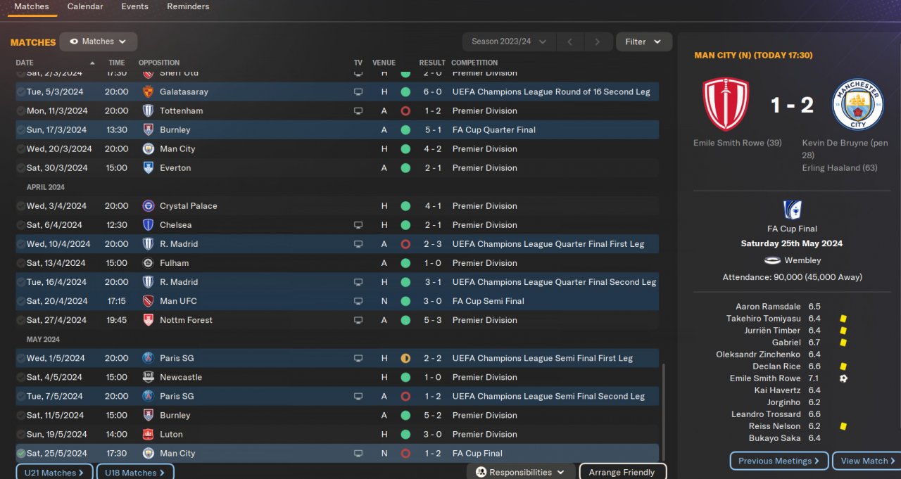901x479 pixels.
Task: Toggle the selected check for Man City 25/5/2024
Action: pyautogui.click(x=21, y=454)
